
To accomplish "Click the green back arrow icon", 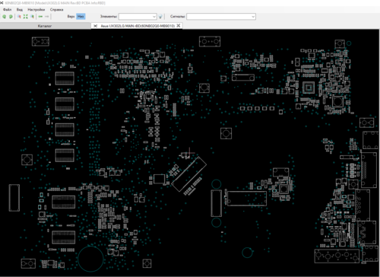I will click(40, 17).
